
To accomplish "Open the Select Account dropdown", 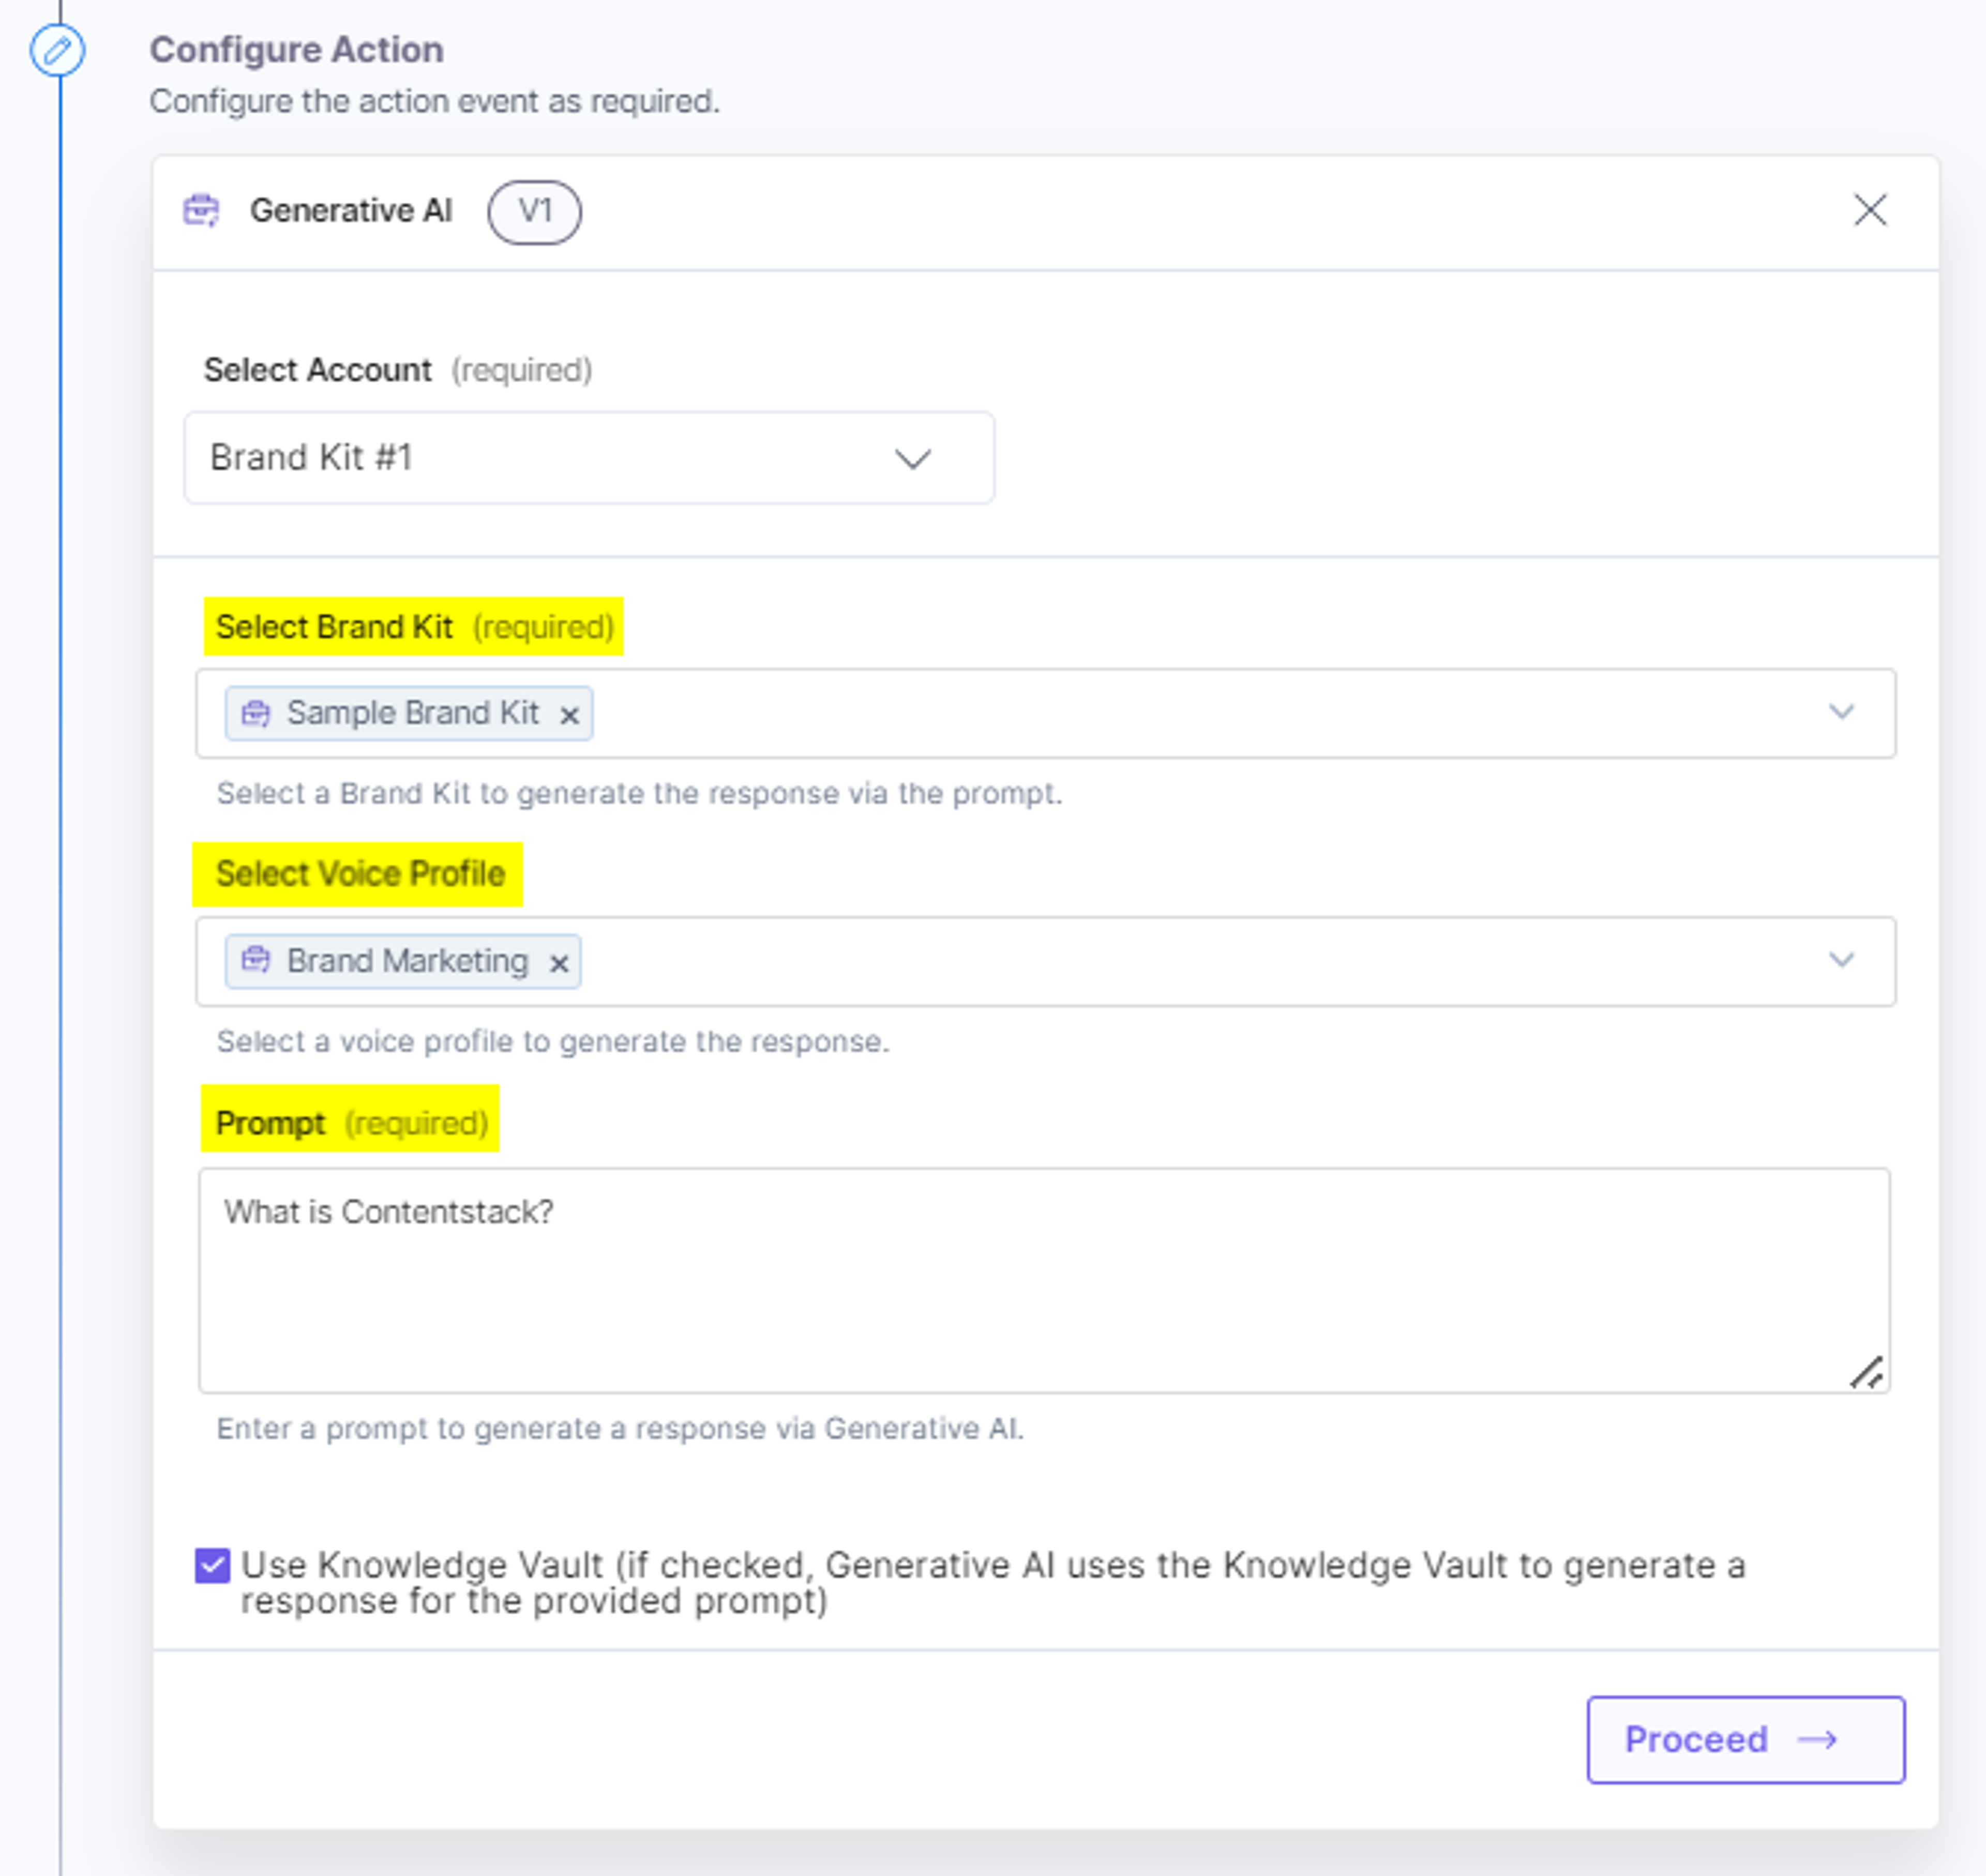I will tap(589, 458).
